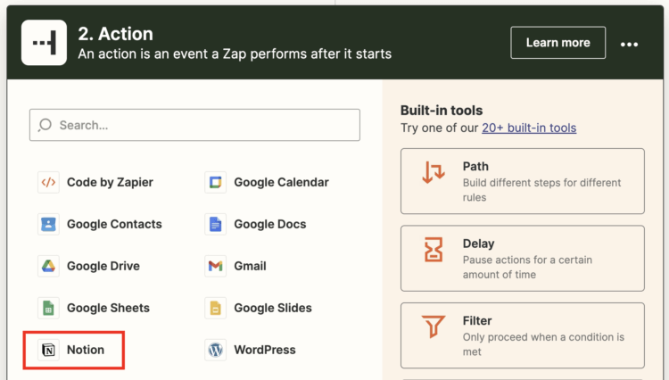The height and width of the screenshot is (380, 669).
Task: Select the Path built-in tool
Action: click(x=522, y=182)
